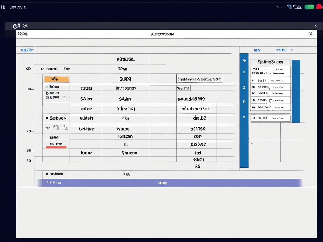The height and width of the screenshot is (242, 323).
Task: Select the BESST row in right list
Action: (x=271, y=81)
